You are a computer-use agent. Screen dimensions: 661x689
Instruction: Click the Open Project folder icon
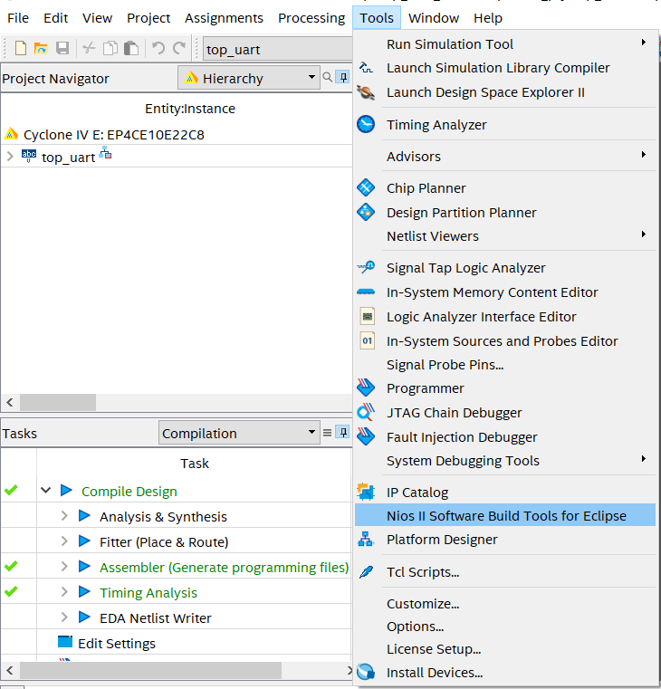[41, 48]
